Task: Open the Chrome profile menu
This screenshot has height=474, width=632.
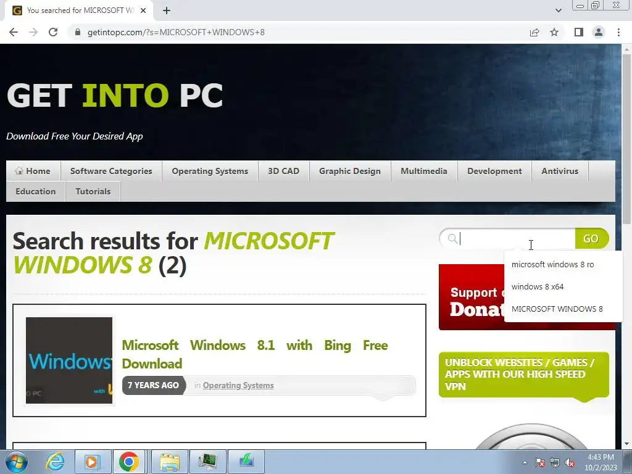Action: tap(599, 32)
